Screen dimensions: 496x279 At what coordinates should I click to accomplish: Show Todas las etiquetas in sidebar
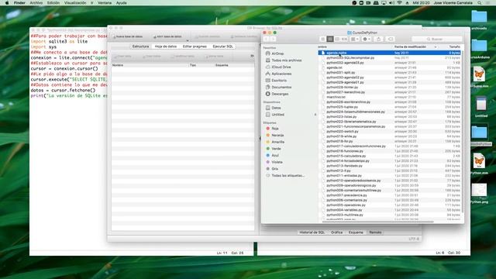coord(285,175)
